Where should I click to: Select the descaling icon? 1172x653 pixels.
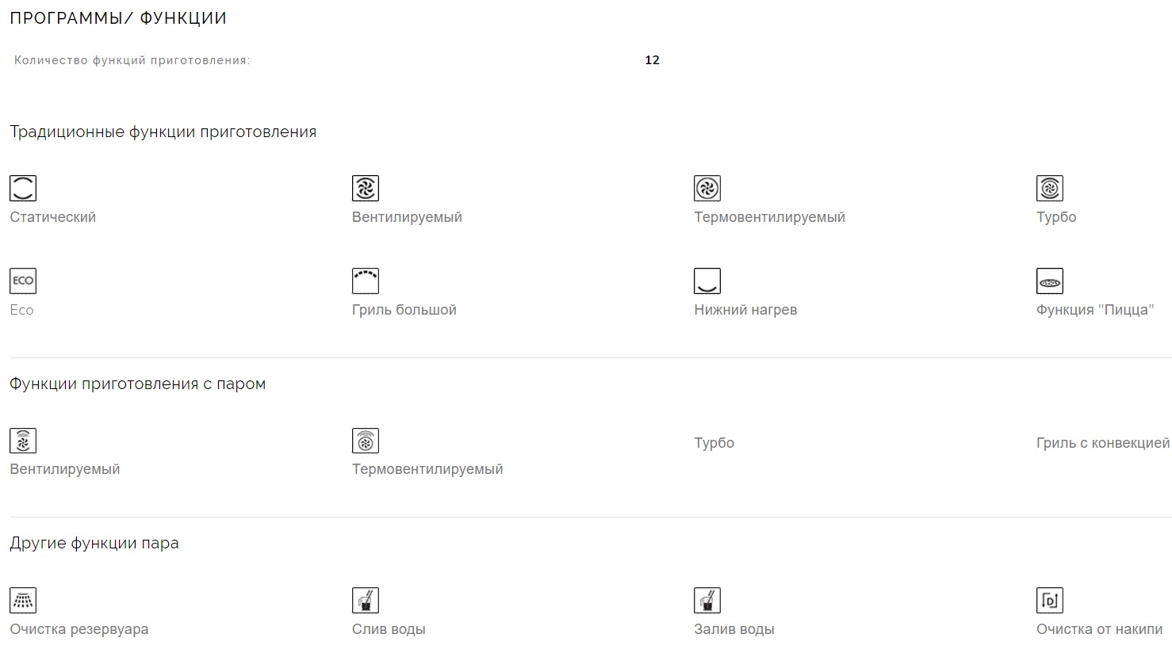coord(1050,601)
